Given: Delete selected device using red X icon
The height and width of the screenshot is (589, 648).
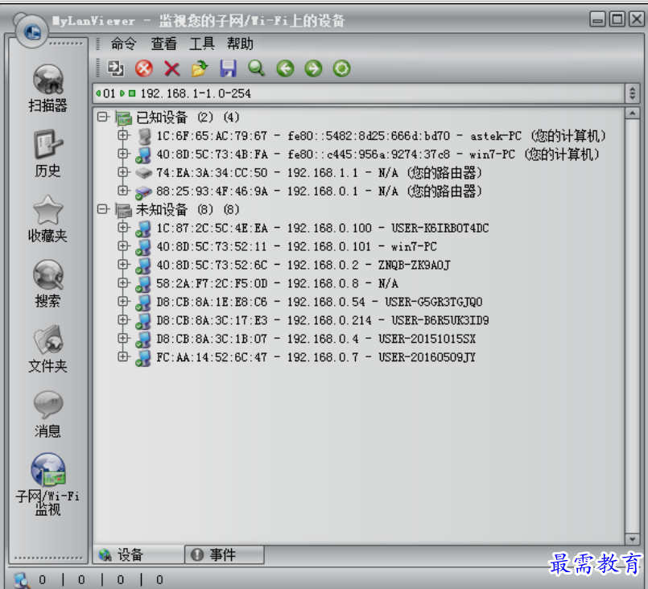Looking at the screenshot, I should click(171, 68).
